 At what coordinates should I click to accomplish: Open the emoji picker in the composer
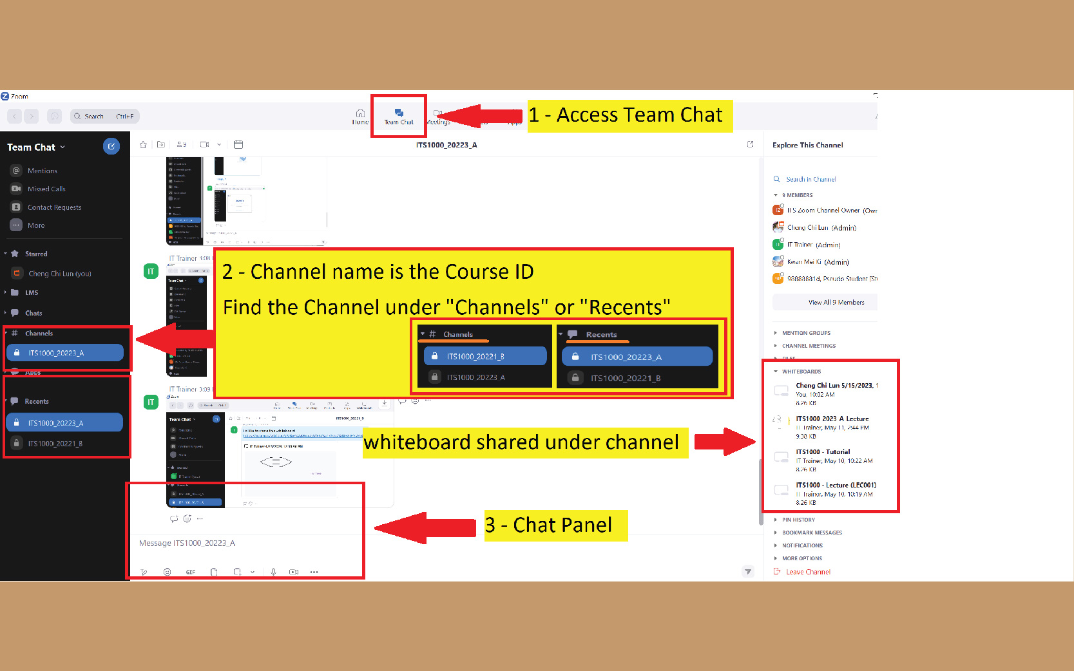[168, 572]
